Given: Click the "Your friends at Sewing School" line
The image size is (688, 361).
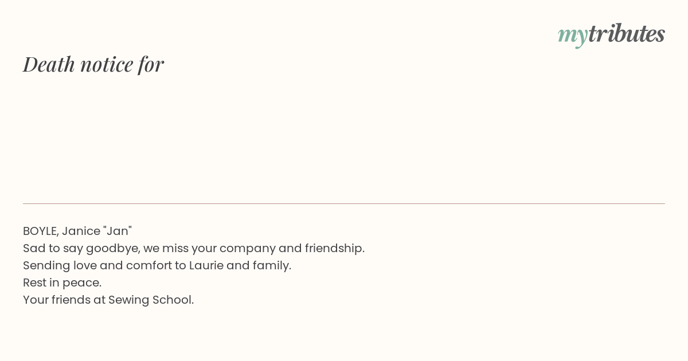Looking at the screenshot, I should pos(108,300).
